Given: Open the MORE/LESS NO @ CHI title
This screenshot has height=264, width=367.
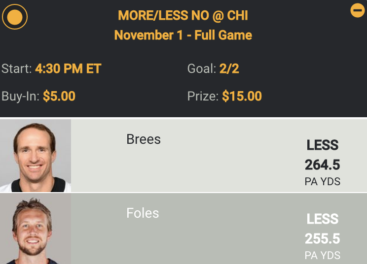Looking at the screenshot, I should pos(183,16).
